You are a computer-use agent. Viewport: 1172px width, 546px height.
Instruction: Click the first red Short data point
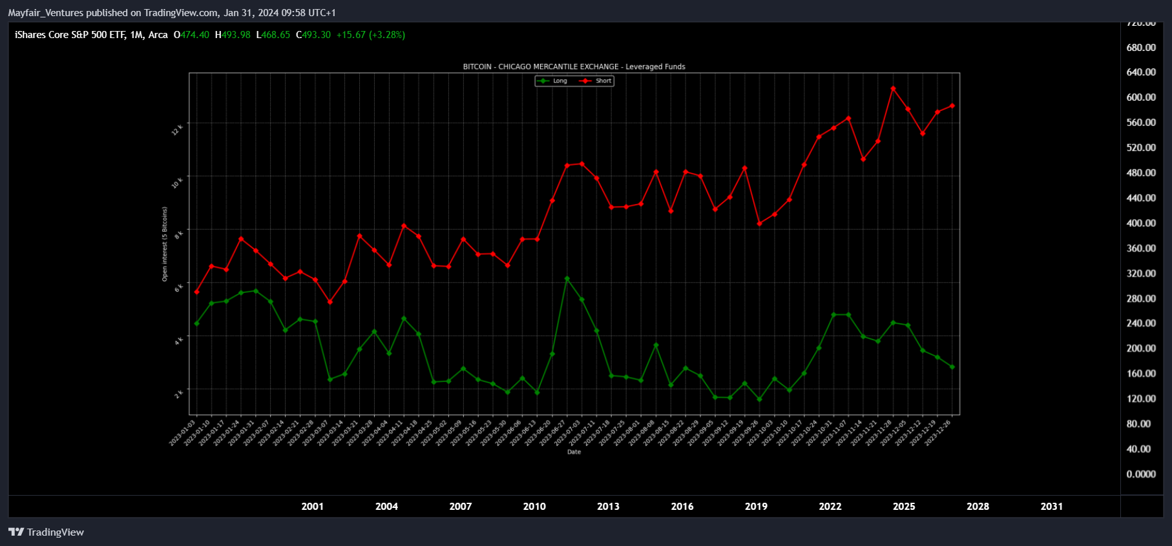click(x=197, y=292)
